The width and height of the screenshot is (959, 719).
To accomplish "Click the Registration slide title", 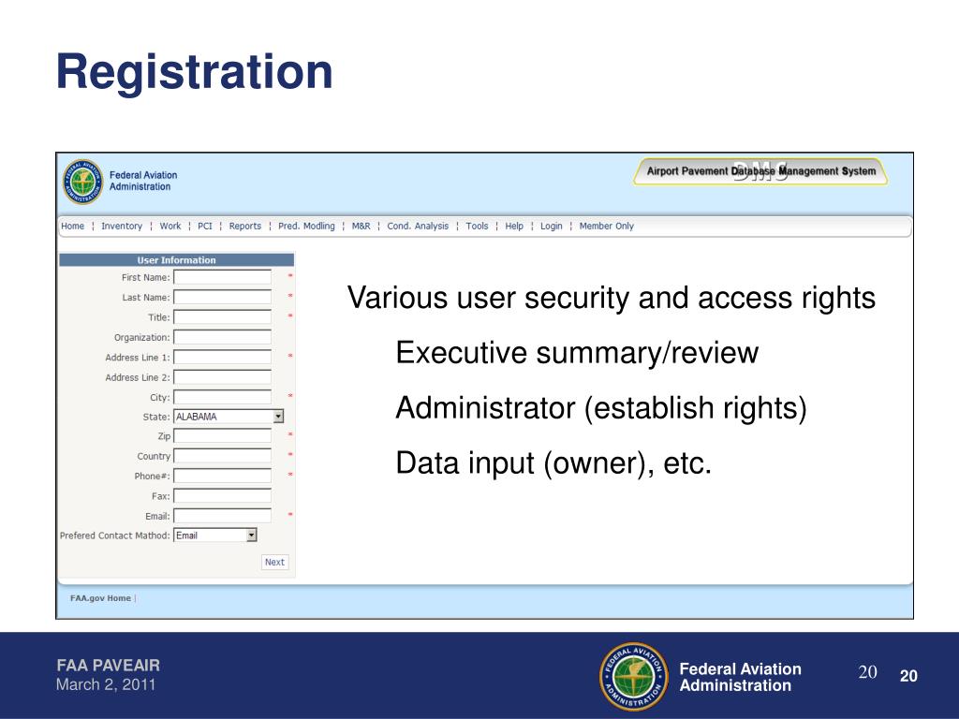I will click(x=195, y=71).
